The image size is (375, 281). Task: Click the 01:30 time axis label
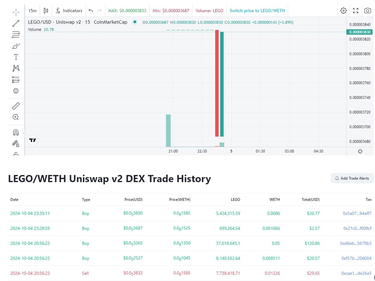(260, 151)
